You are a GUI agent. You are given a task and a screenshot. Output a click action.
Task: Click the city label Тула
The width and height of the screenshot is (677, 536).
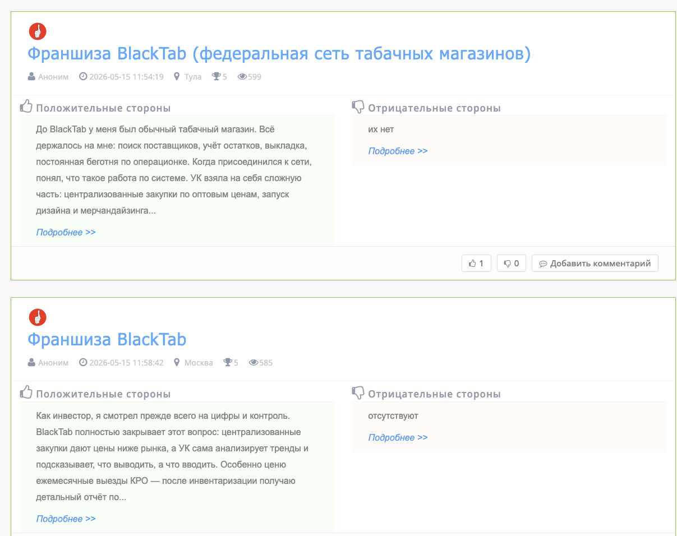[x=193, y=77]
